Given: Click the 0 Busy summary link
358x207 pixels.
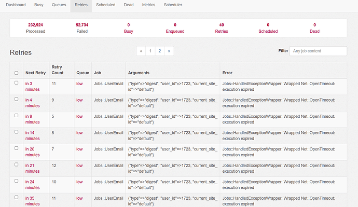Looking at the screenshot, I should pos(129,28).
